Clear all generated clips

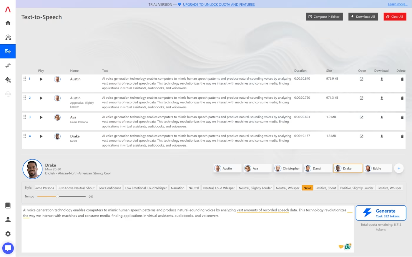(395, 17)
